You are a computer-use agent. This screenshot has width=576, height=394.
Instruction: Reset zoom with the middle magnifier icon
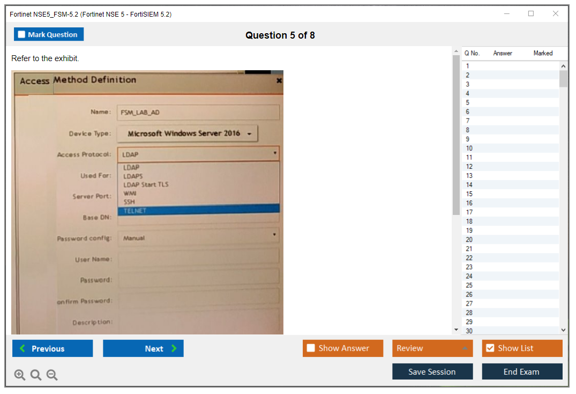point(36,375)
